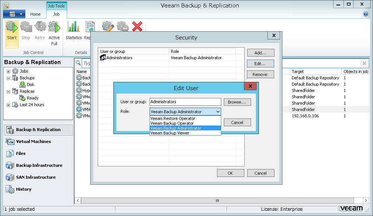Click Remove in Security dialog
The image size is (373, 216).
point(260,74)
